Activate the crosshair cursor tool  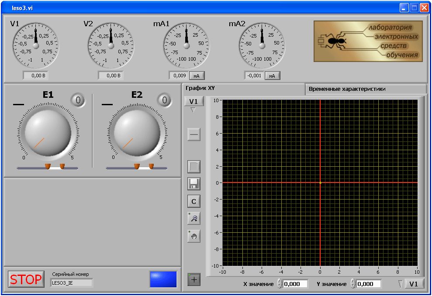(x=194, y=279)
